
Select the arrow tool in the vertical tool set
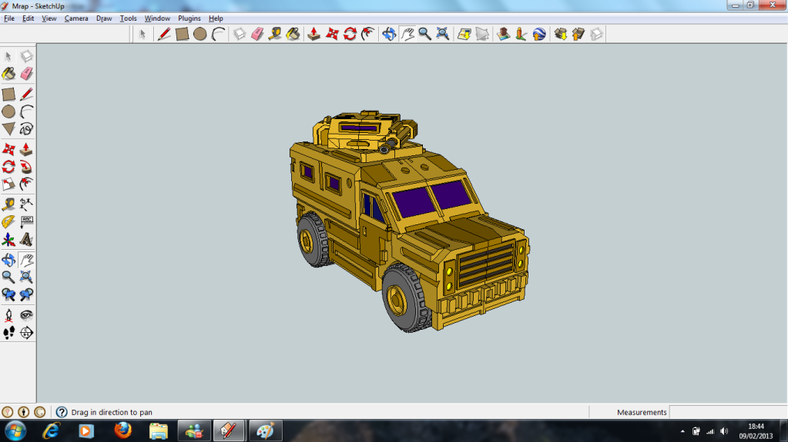coord(8,56)
